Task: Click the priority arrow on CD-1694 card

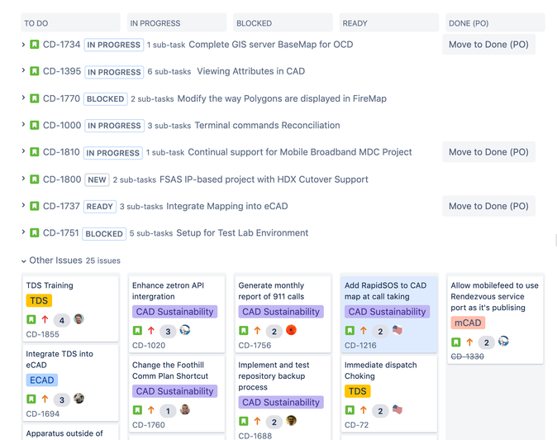Action: coord(45,399)
